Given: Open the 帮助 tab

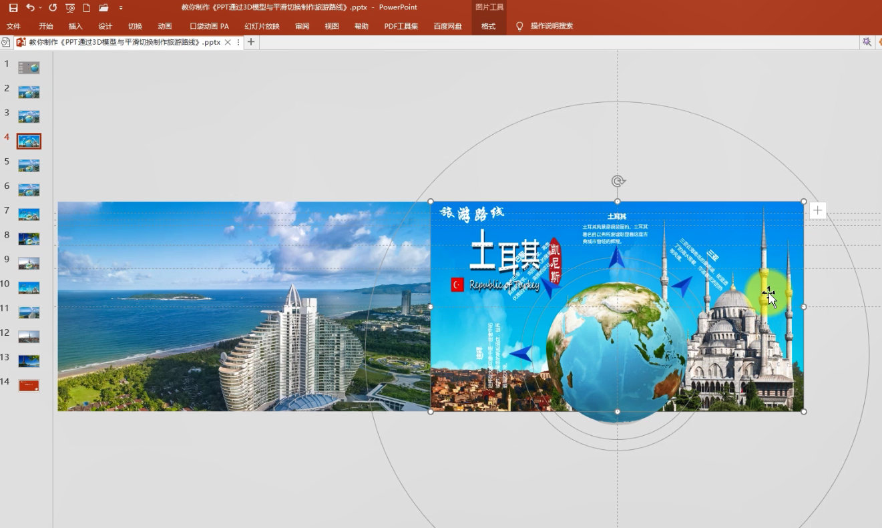Looking at the screenshot, I should tap(361, 26).
